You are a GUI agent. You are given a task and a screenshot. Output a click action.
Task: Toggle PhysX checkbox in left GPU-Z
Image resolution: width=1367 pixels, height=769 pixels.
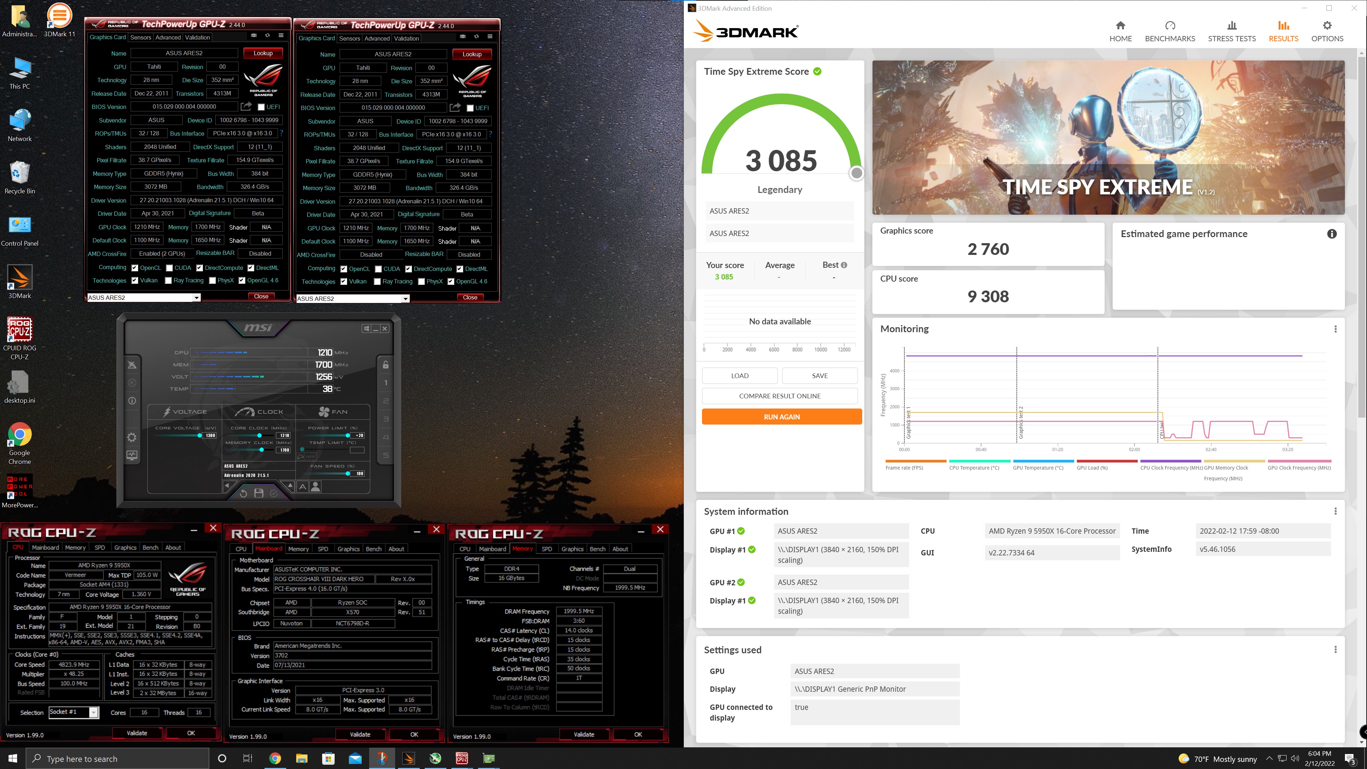click(x=212, y=281)
